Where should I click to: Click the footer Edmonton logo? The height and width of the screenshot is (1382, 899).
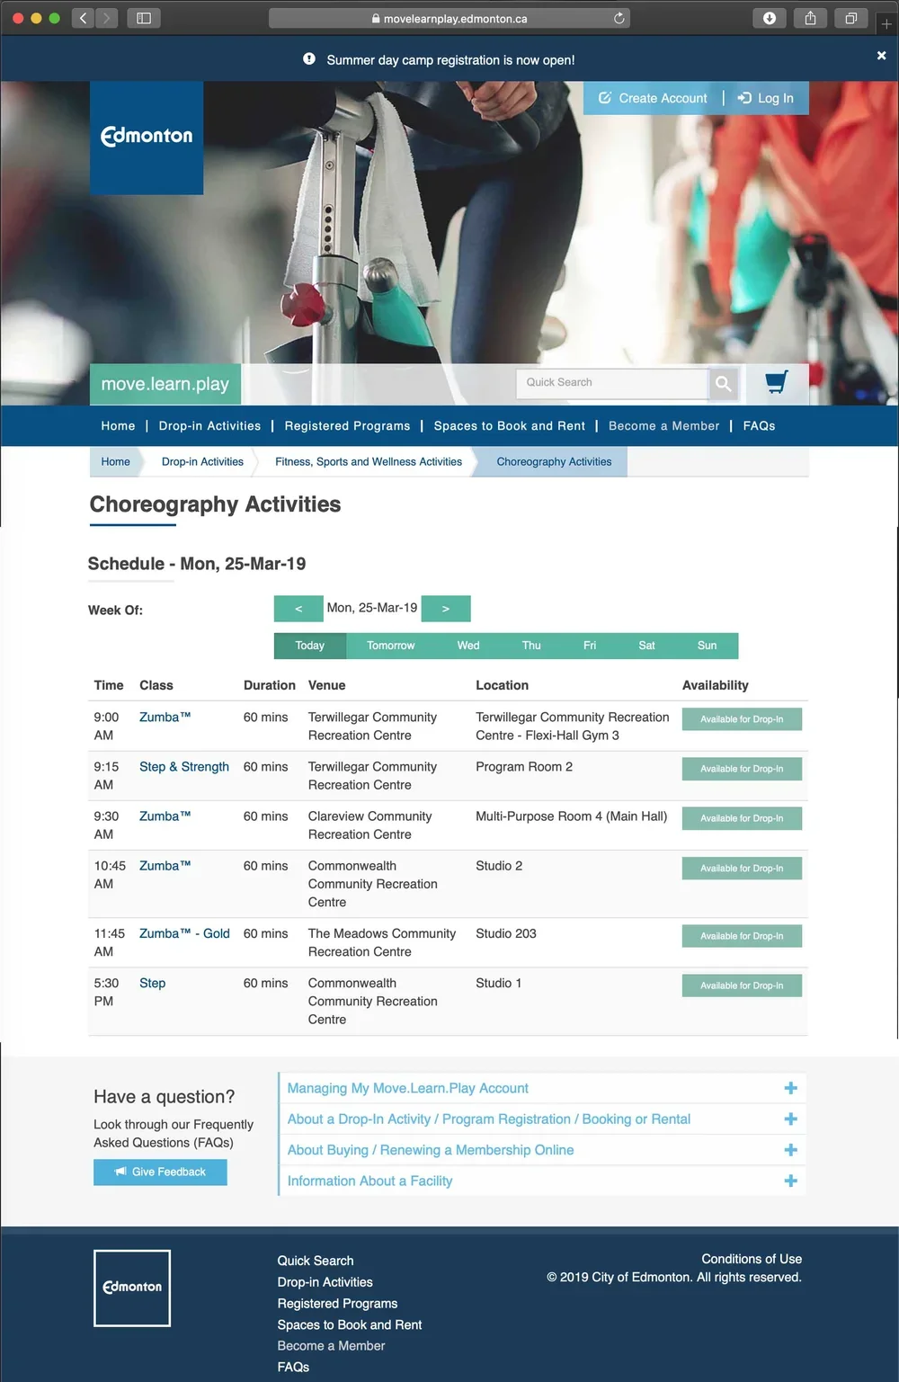coord(132,1288)
